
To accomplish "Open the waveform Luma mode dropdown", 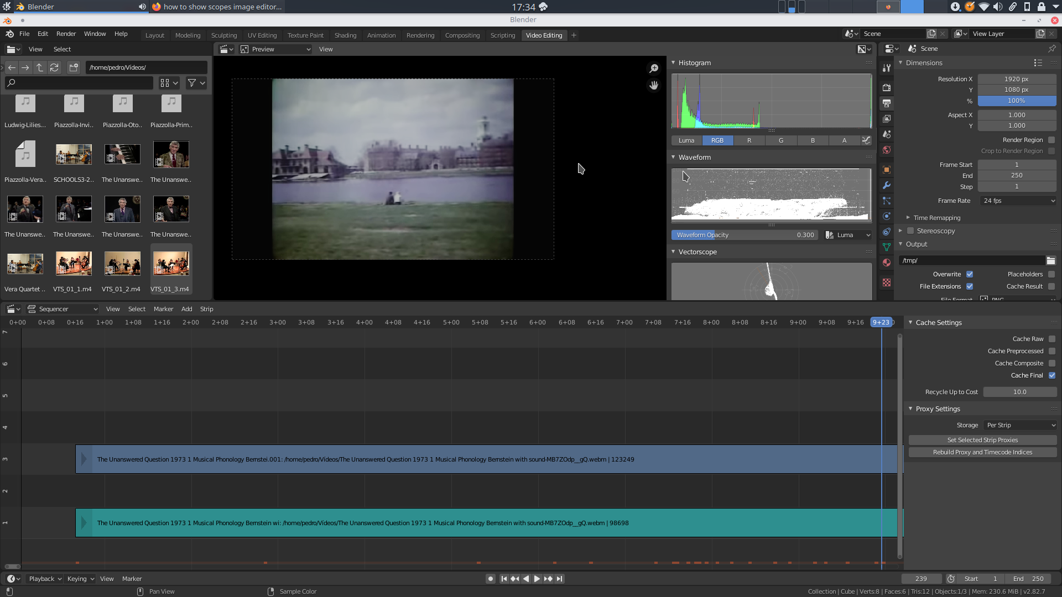I will tap(847, 235).
